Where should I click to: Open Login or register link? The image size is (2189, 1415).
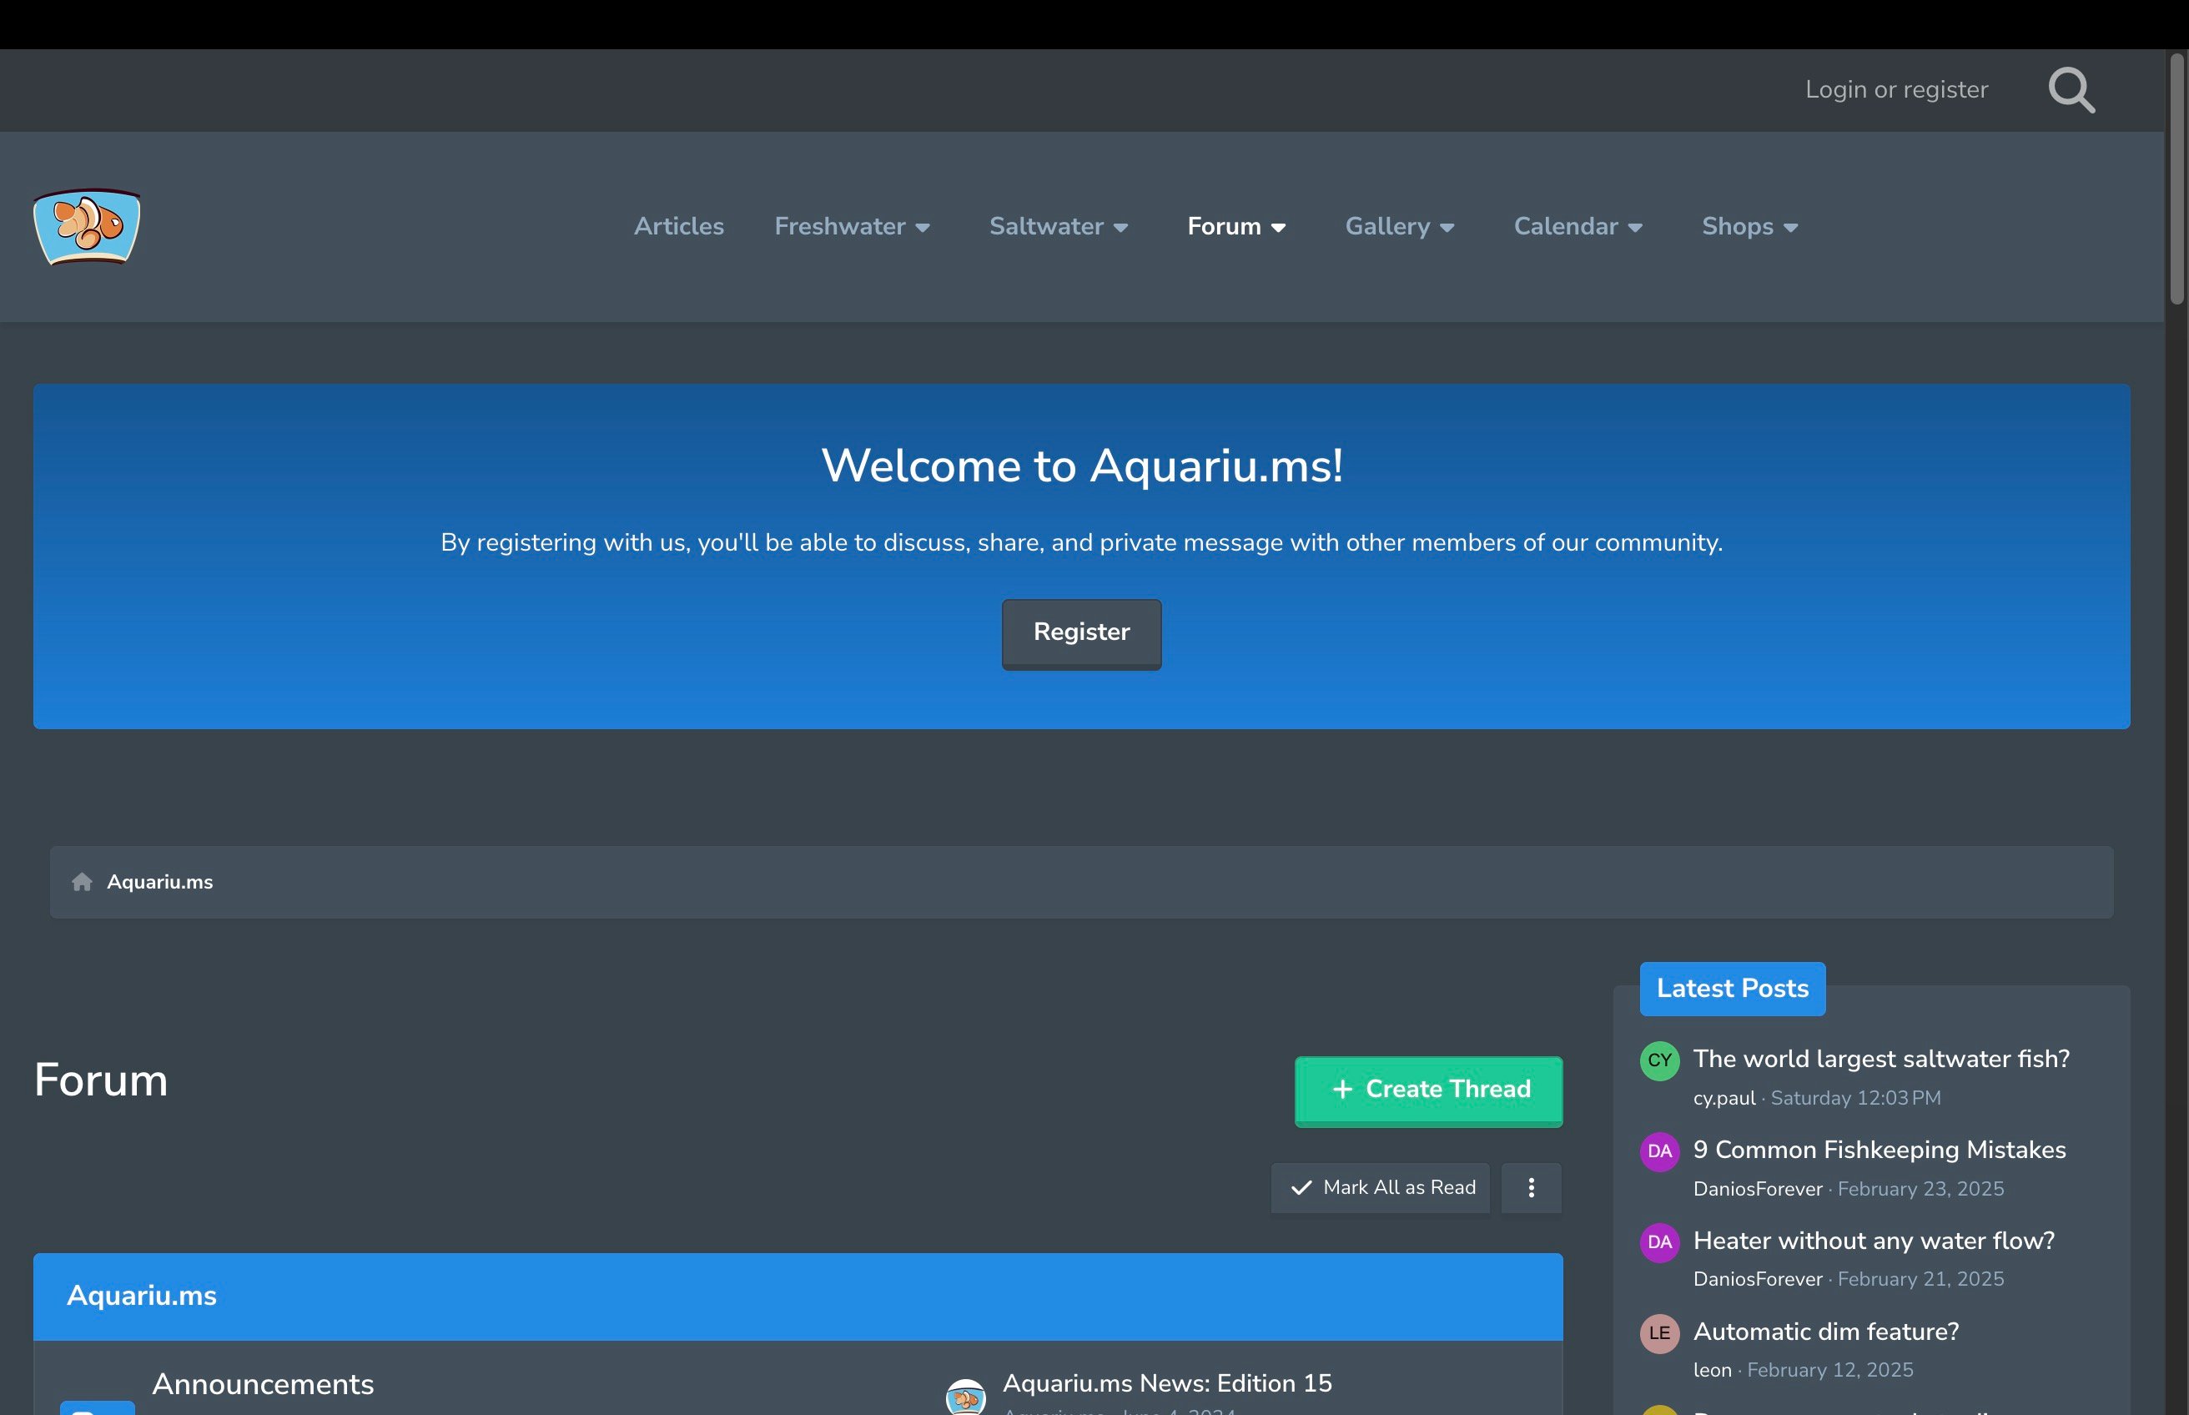1896,90
